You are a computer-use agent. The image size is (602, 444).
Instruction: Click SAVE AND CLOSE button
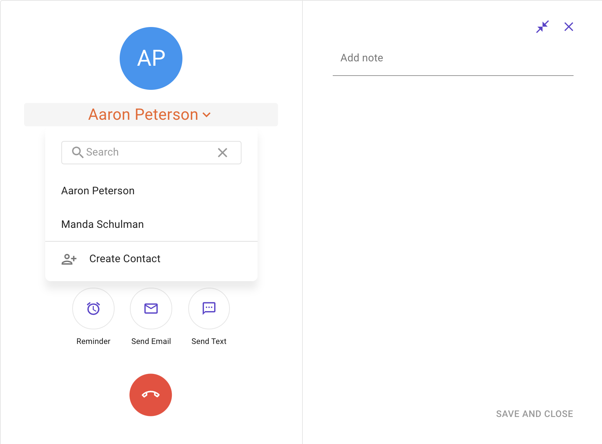(535, 414)
